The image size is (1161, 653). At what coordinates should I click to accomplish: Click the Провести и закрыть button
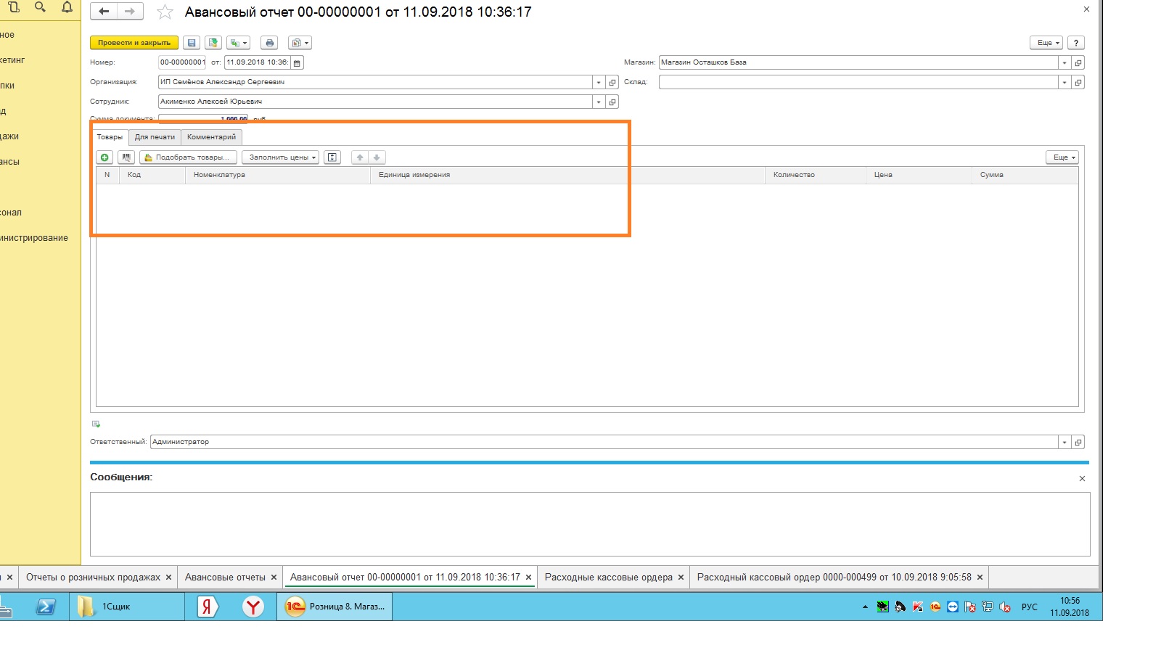134,43
